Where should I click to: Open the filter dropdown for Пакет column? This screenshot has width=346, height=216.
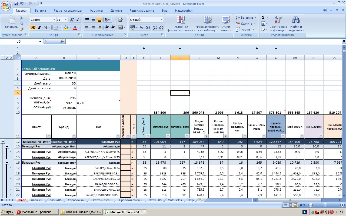pyautogui.click(x=48, y=136)
